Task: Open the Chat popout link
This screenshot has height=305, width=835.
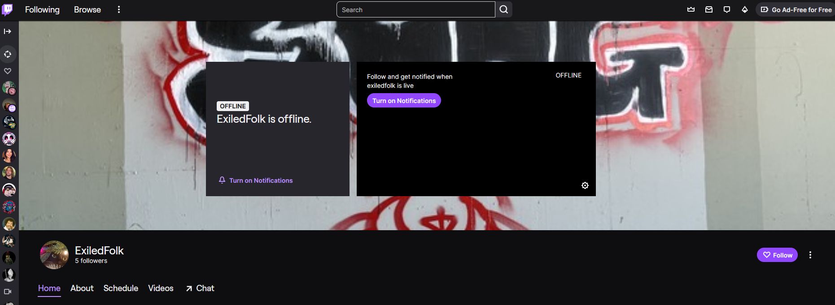Action: 200,288
